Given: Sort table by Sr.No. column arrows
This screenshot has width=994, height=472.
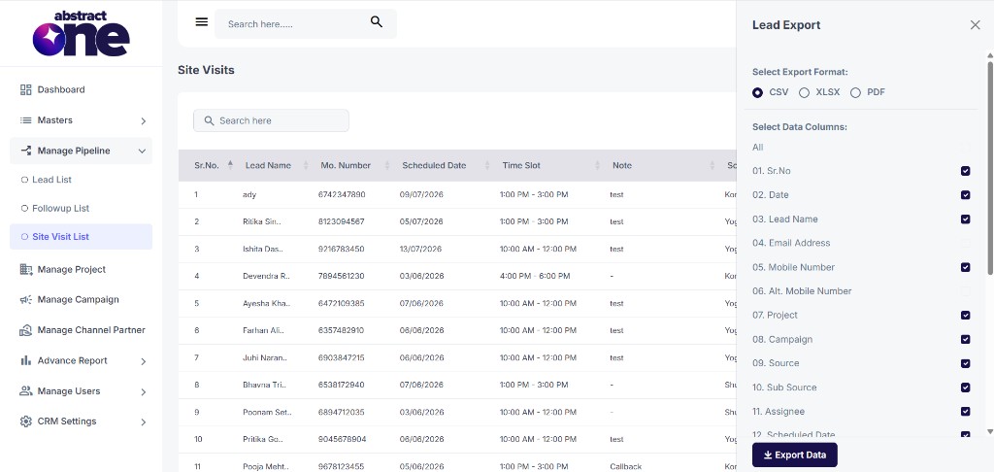Looking at the screenshot, I should 230,165.
